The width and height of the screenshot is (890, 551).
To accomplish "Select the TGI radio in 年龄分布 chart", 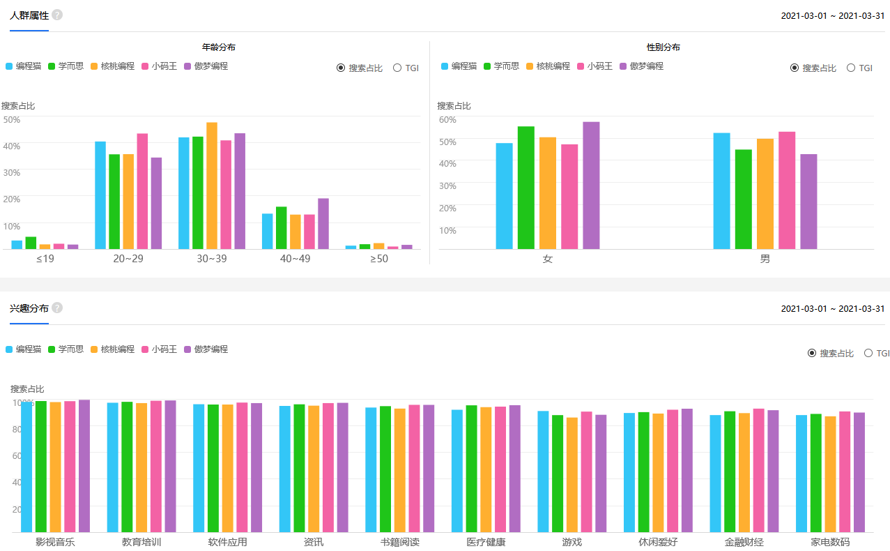I will 396,68.
